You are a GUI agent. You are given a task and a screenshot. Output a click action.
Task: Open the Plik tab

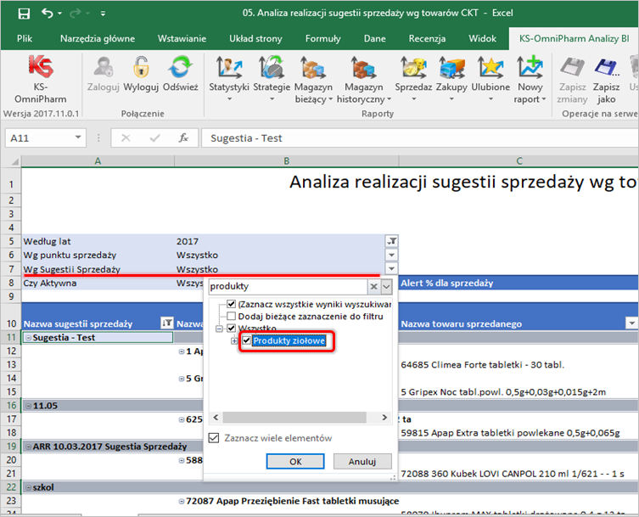(25, 39)
